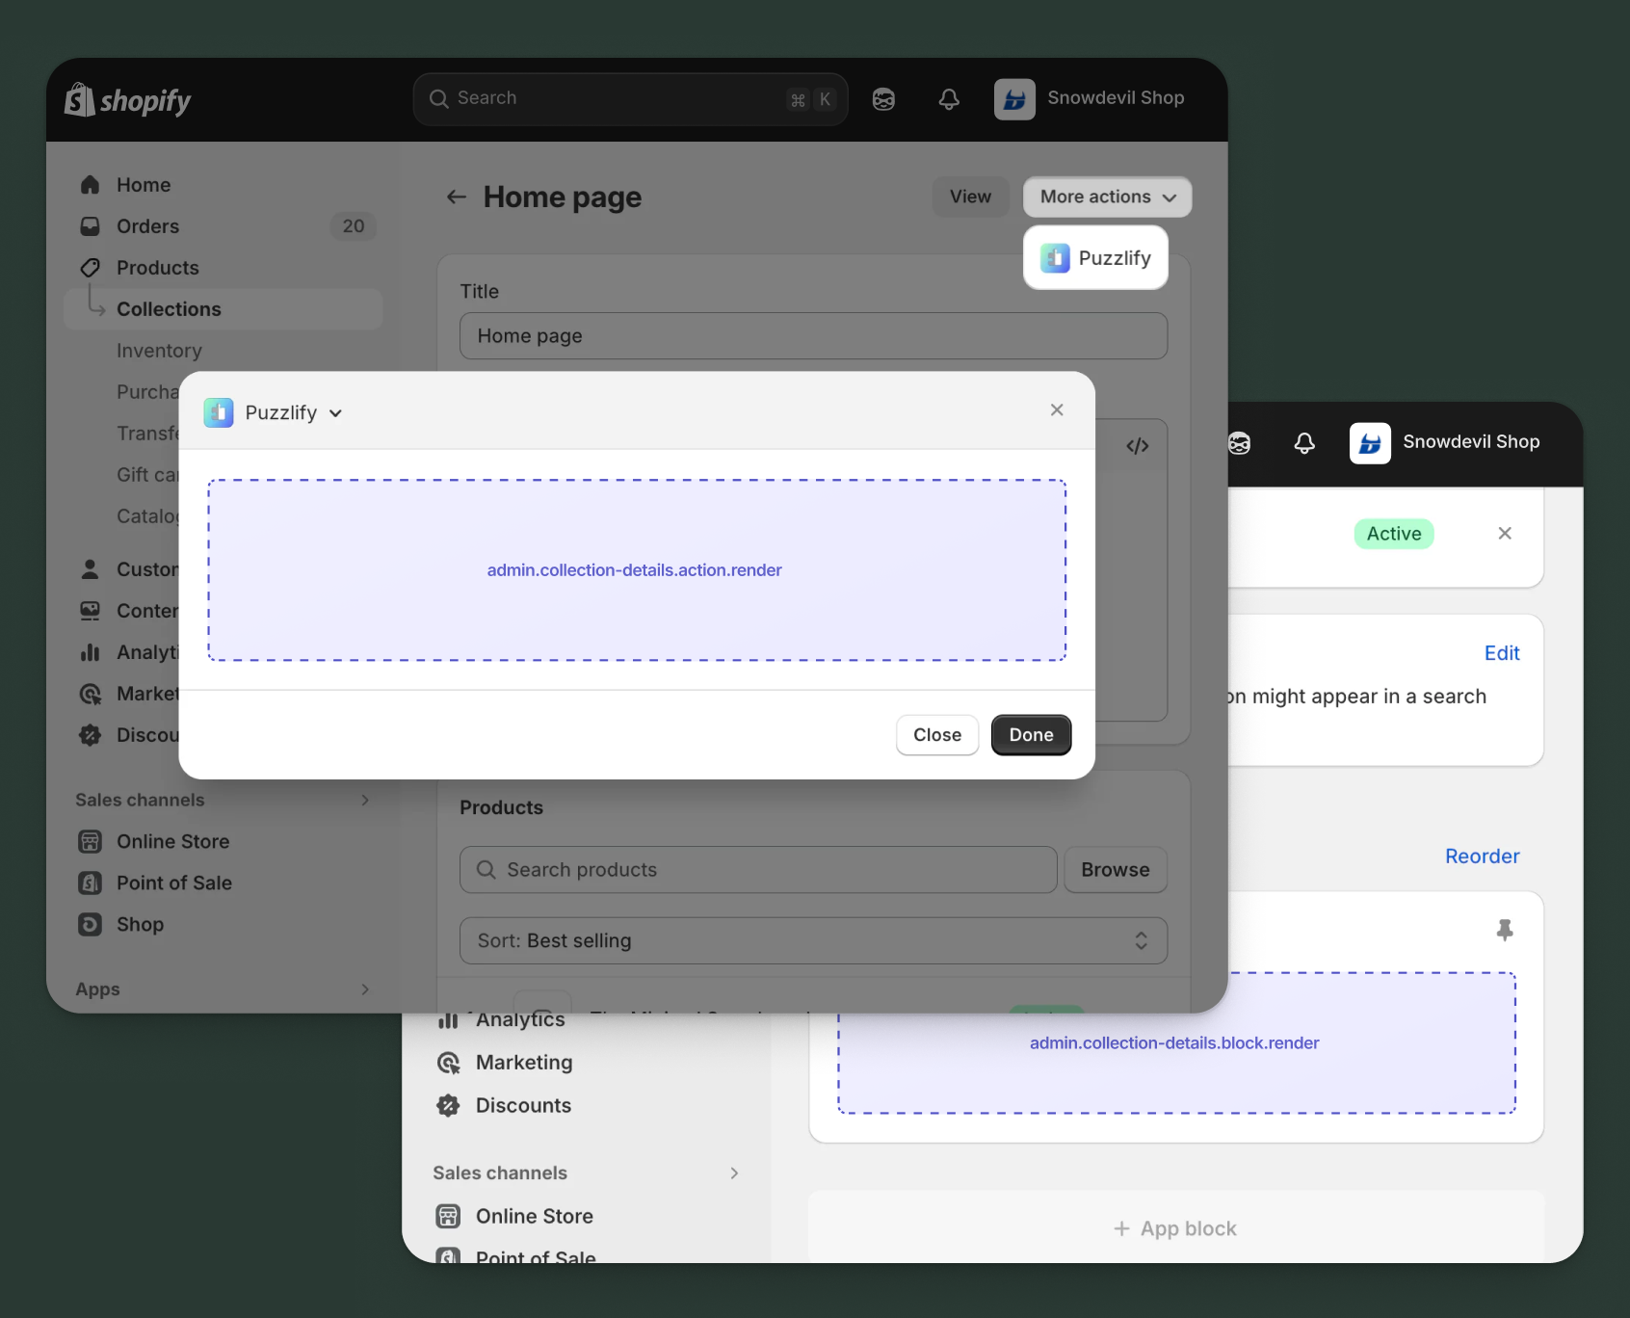Expand Sales channels in back window sidebar
The width and height of the screenshot is (1630, 1318).
click(734, 1173)
